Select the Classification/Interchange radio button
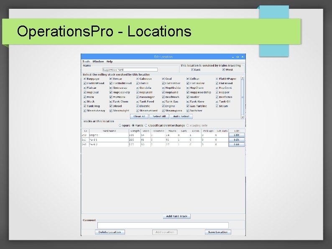The height and width of the screenshot is (249, 332). [146, 126]
